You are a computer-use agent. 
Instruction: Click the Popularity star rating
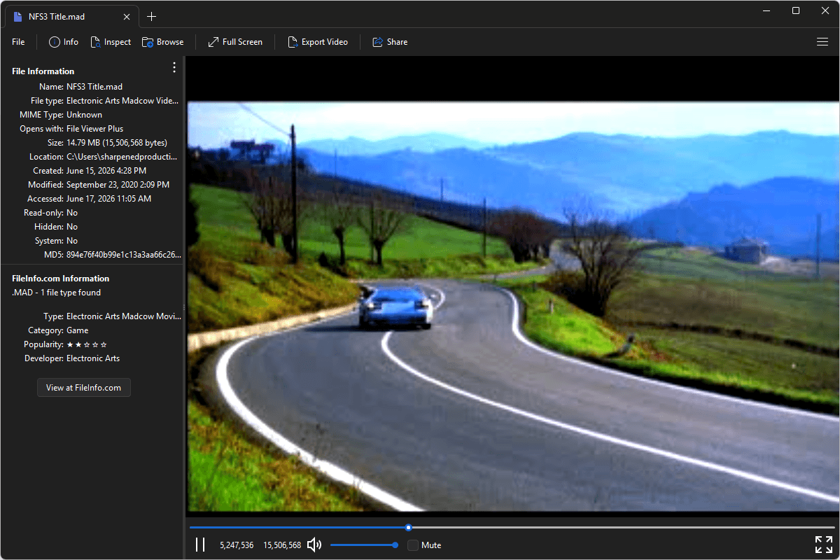[x=87, y=344]
